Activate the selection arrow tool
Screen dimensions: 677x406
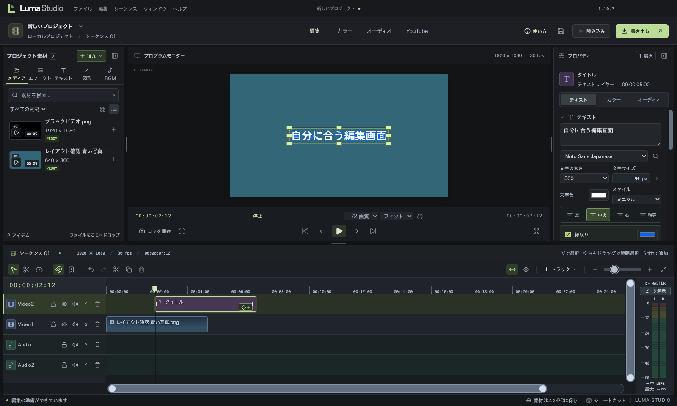tap(14, 269)
